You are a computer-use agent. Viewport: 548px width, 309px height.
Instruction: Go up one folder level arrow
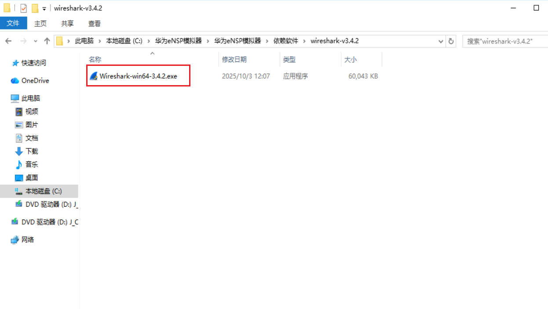[47, 41]
